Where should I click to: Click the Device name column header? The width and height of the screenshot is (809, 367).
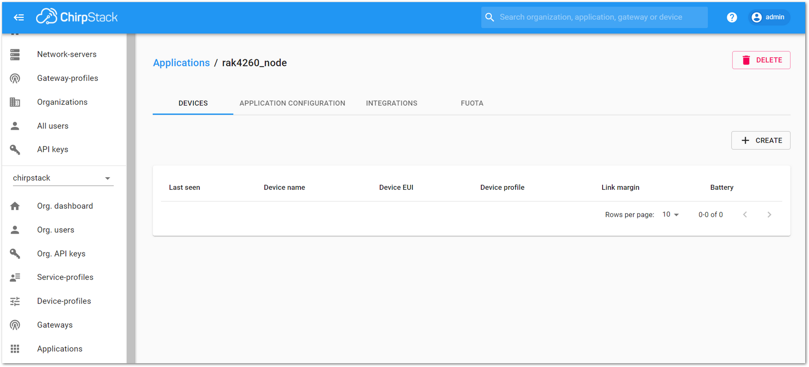[x=284, y=187]
